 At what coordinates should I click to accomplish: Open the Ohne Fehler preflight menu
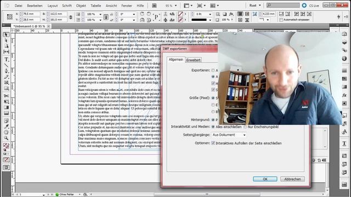point(80,195)
